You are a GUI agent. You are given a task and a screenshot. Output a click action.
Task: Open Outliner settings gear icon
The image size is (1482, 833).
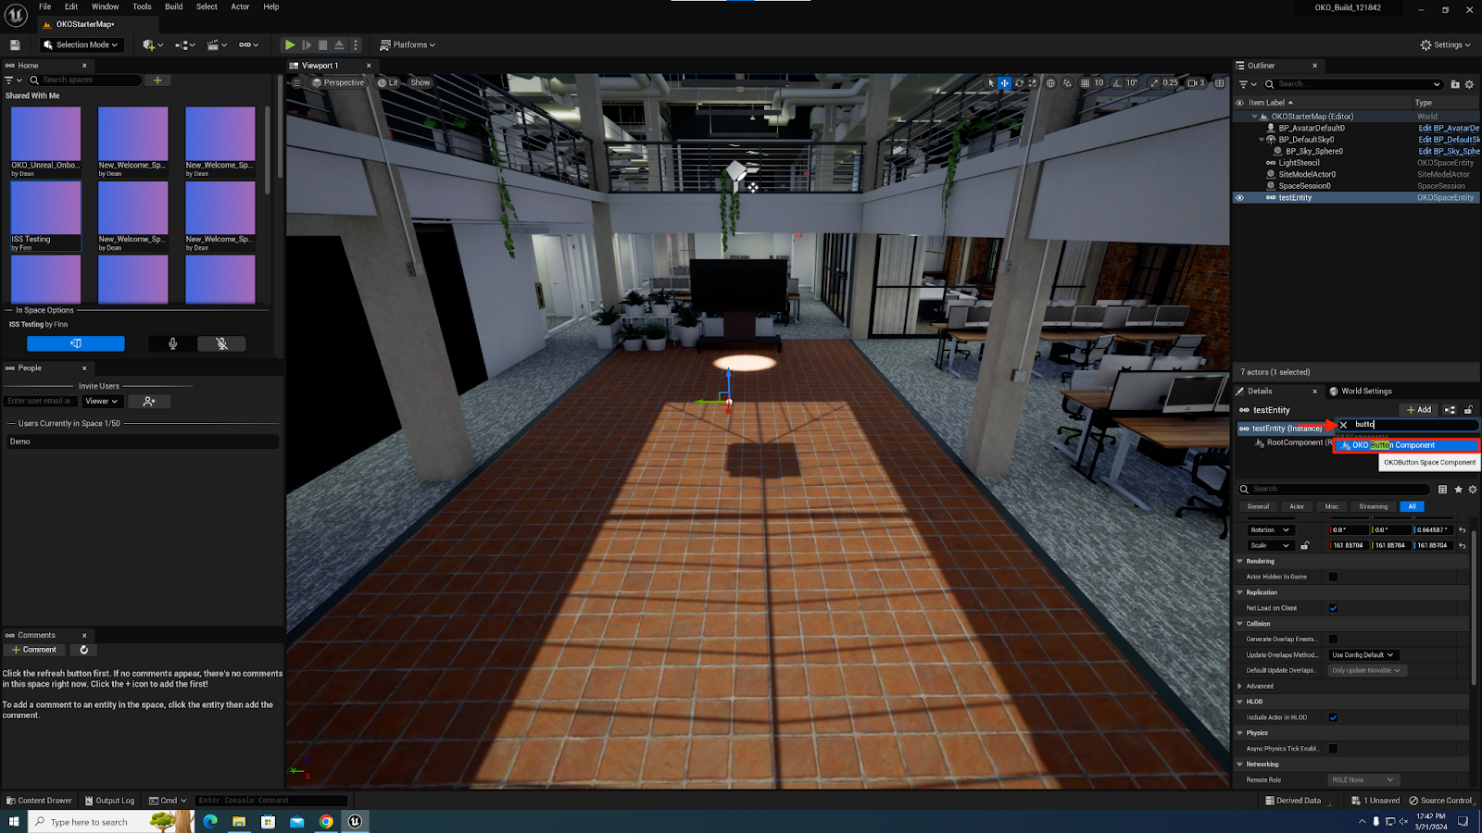pyautogui.click(x=1469, y=84)
